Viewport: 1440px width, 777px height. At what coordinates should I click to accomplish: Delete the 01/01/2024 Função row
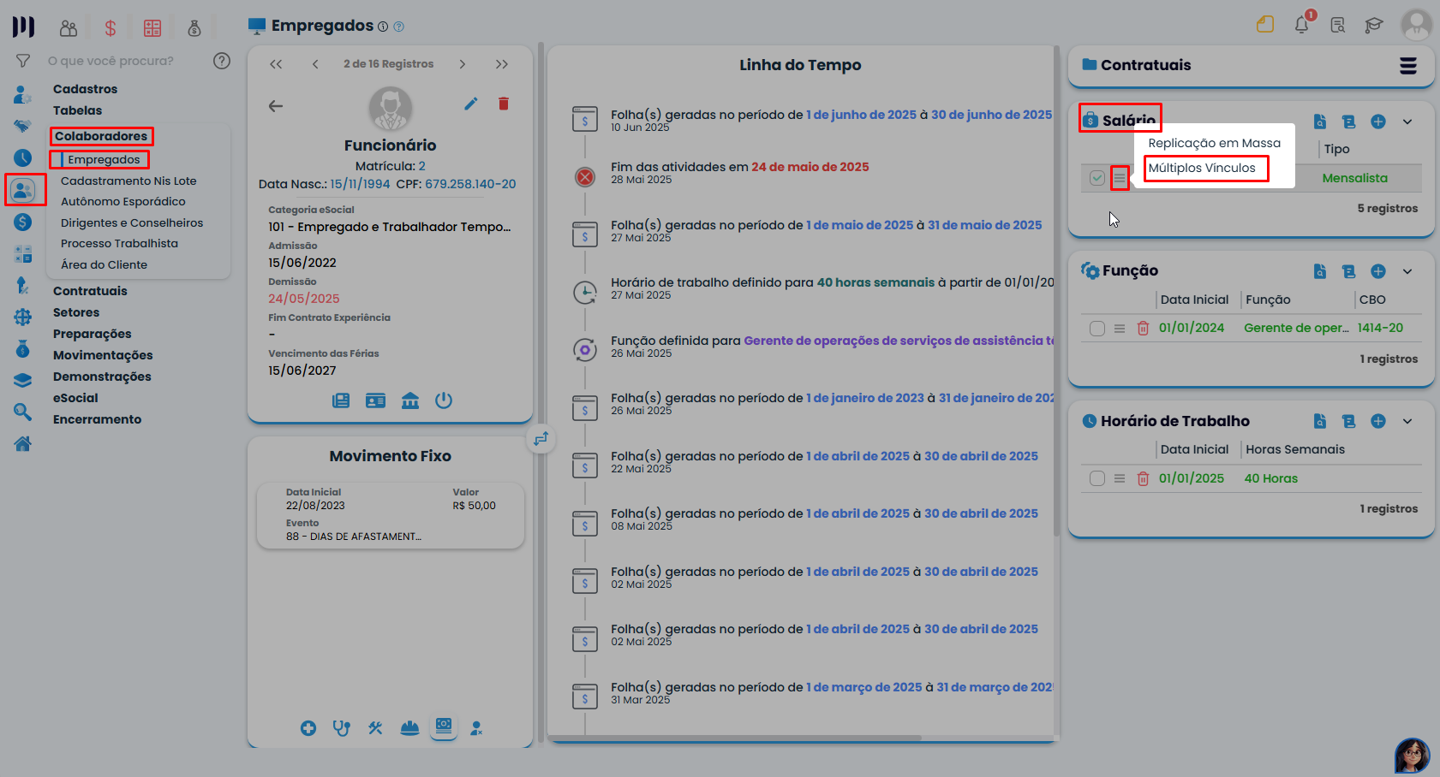[1143, 328]
